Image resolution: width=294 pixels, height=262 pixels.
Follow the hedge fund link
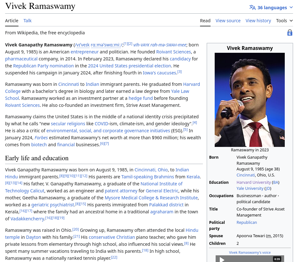(140, 98)
